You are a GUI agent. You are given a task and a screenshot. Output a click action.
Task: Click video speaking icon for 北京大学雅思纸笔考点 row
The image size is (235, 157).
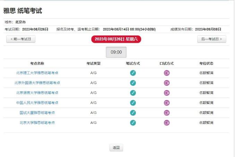[167, 123]
